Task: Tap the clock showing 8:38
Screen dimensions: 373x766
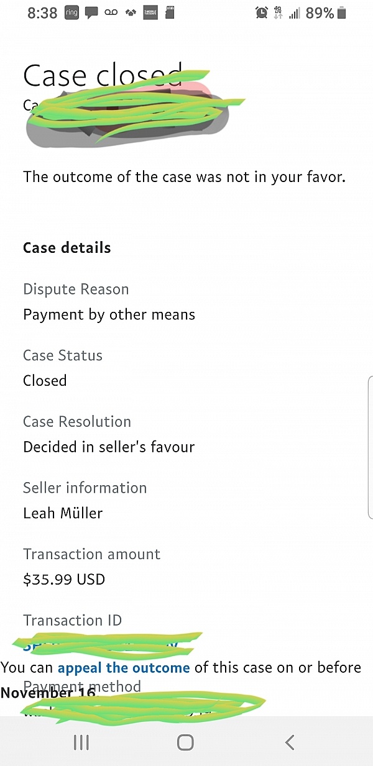Action: [x=42, y=13]
